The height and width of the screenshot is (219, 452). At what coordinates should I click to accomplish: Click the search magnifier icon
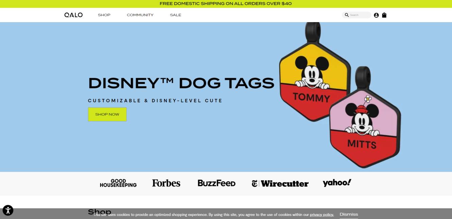[347, 15]
